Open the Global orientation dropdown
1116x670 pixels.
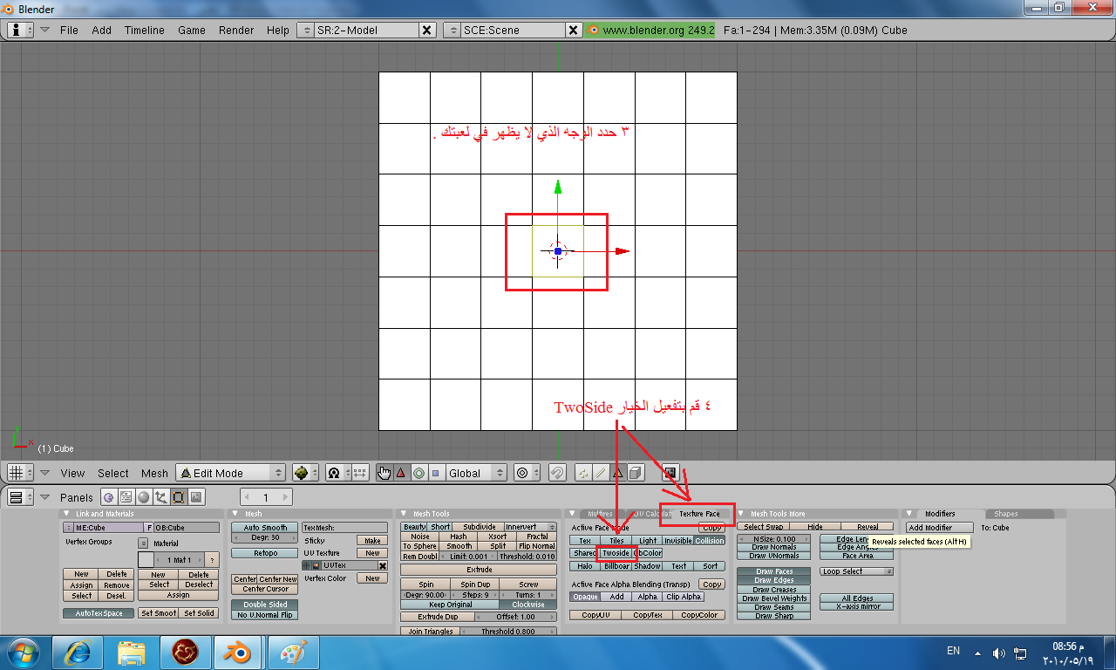click(x=476, y=473)
